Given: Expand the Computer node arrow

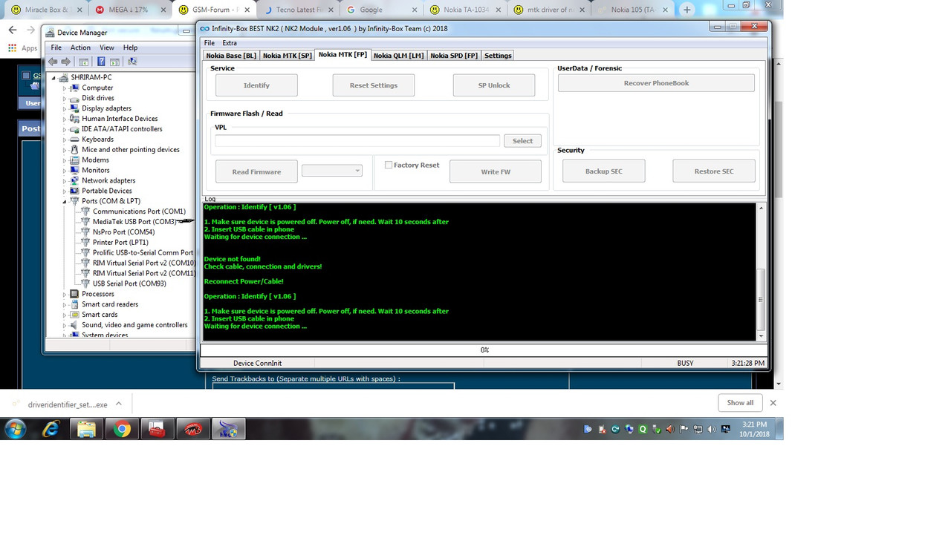Looking at the screenshot, I should click(x=65, y=88).
